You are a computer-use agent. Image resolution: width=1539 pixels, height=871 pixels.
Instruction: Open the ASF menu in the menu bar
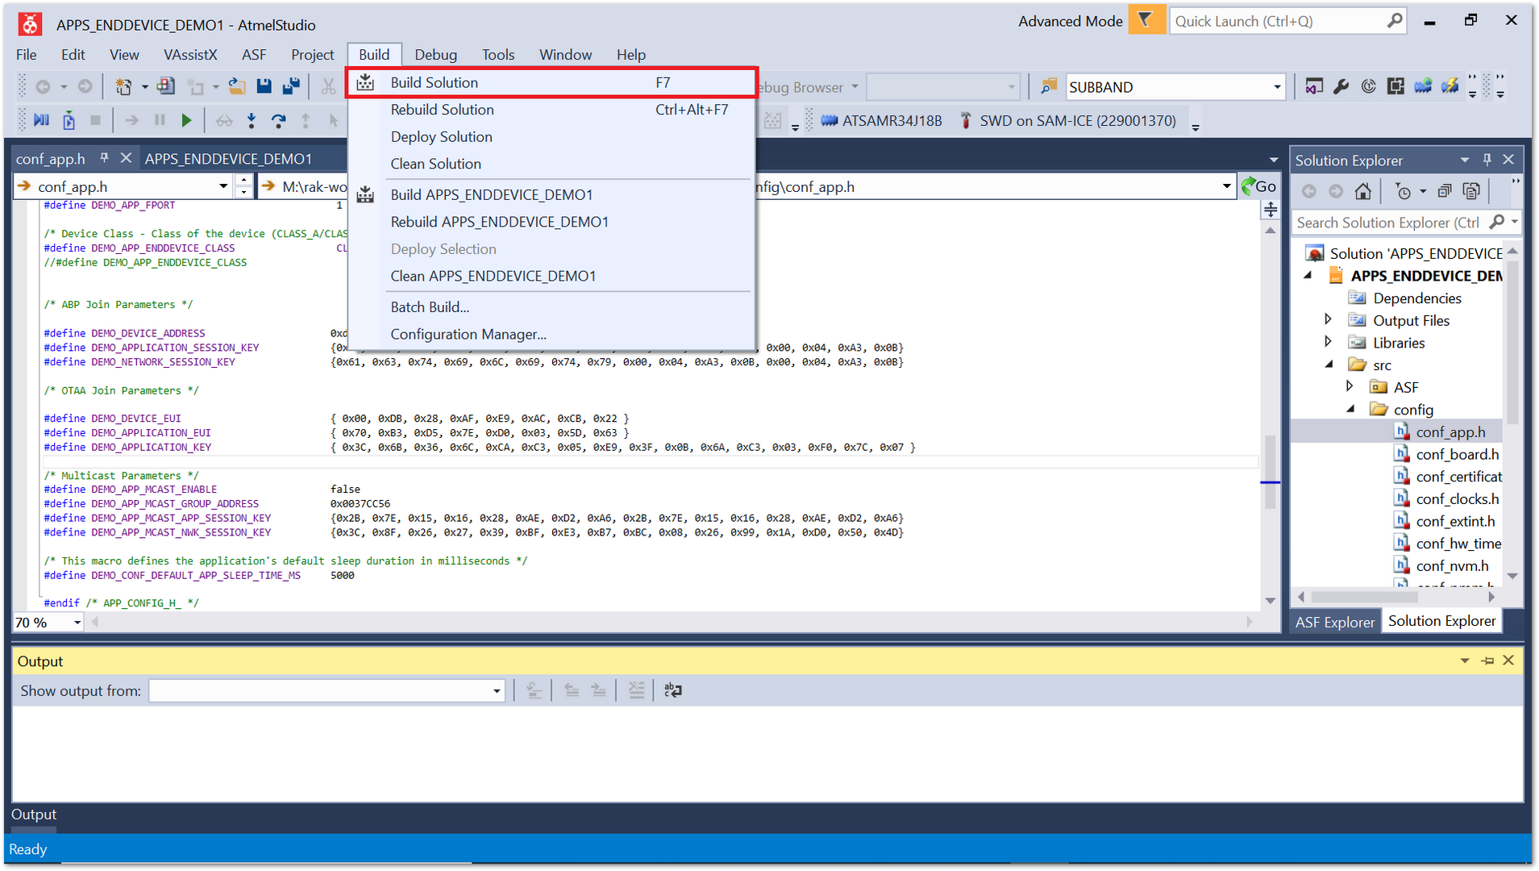click(254, 54)
